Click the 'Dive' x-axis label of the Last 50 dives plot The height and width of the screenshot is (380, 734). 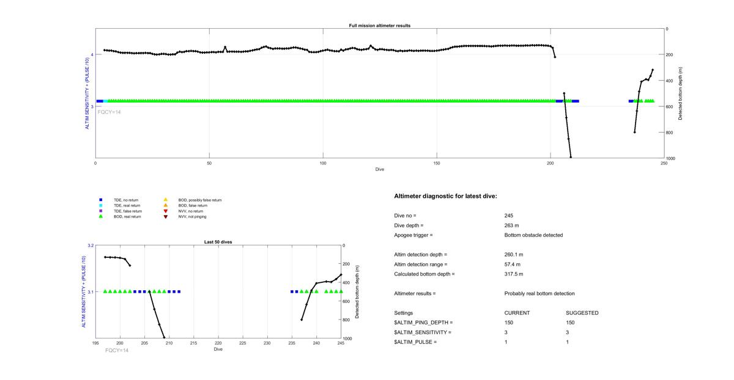point(218,349)
